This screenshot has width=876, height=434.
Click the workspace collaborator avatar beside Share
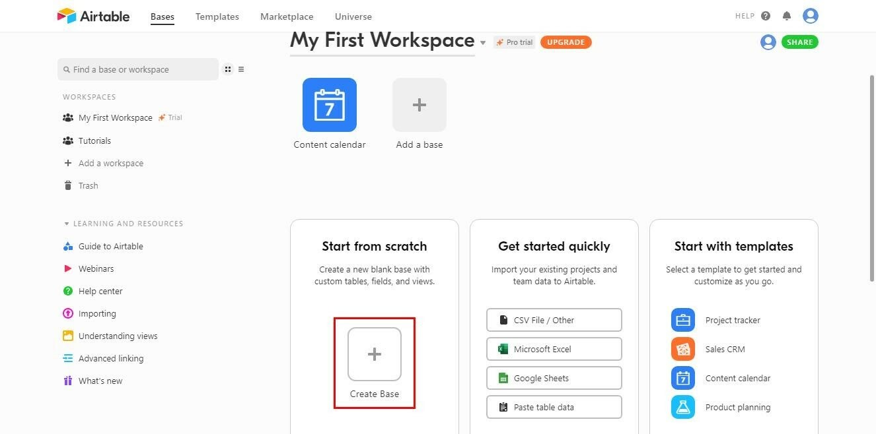768,42
